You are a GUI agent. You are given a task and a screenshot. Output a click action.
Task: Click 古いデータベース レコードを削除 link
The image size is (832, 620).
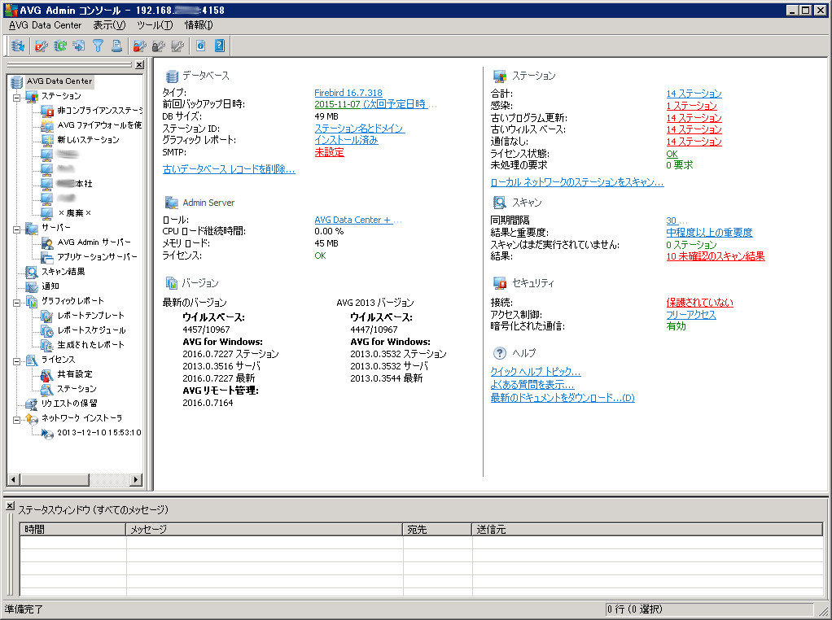point(229,169)
